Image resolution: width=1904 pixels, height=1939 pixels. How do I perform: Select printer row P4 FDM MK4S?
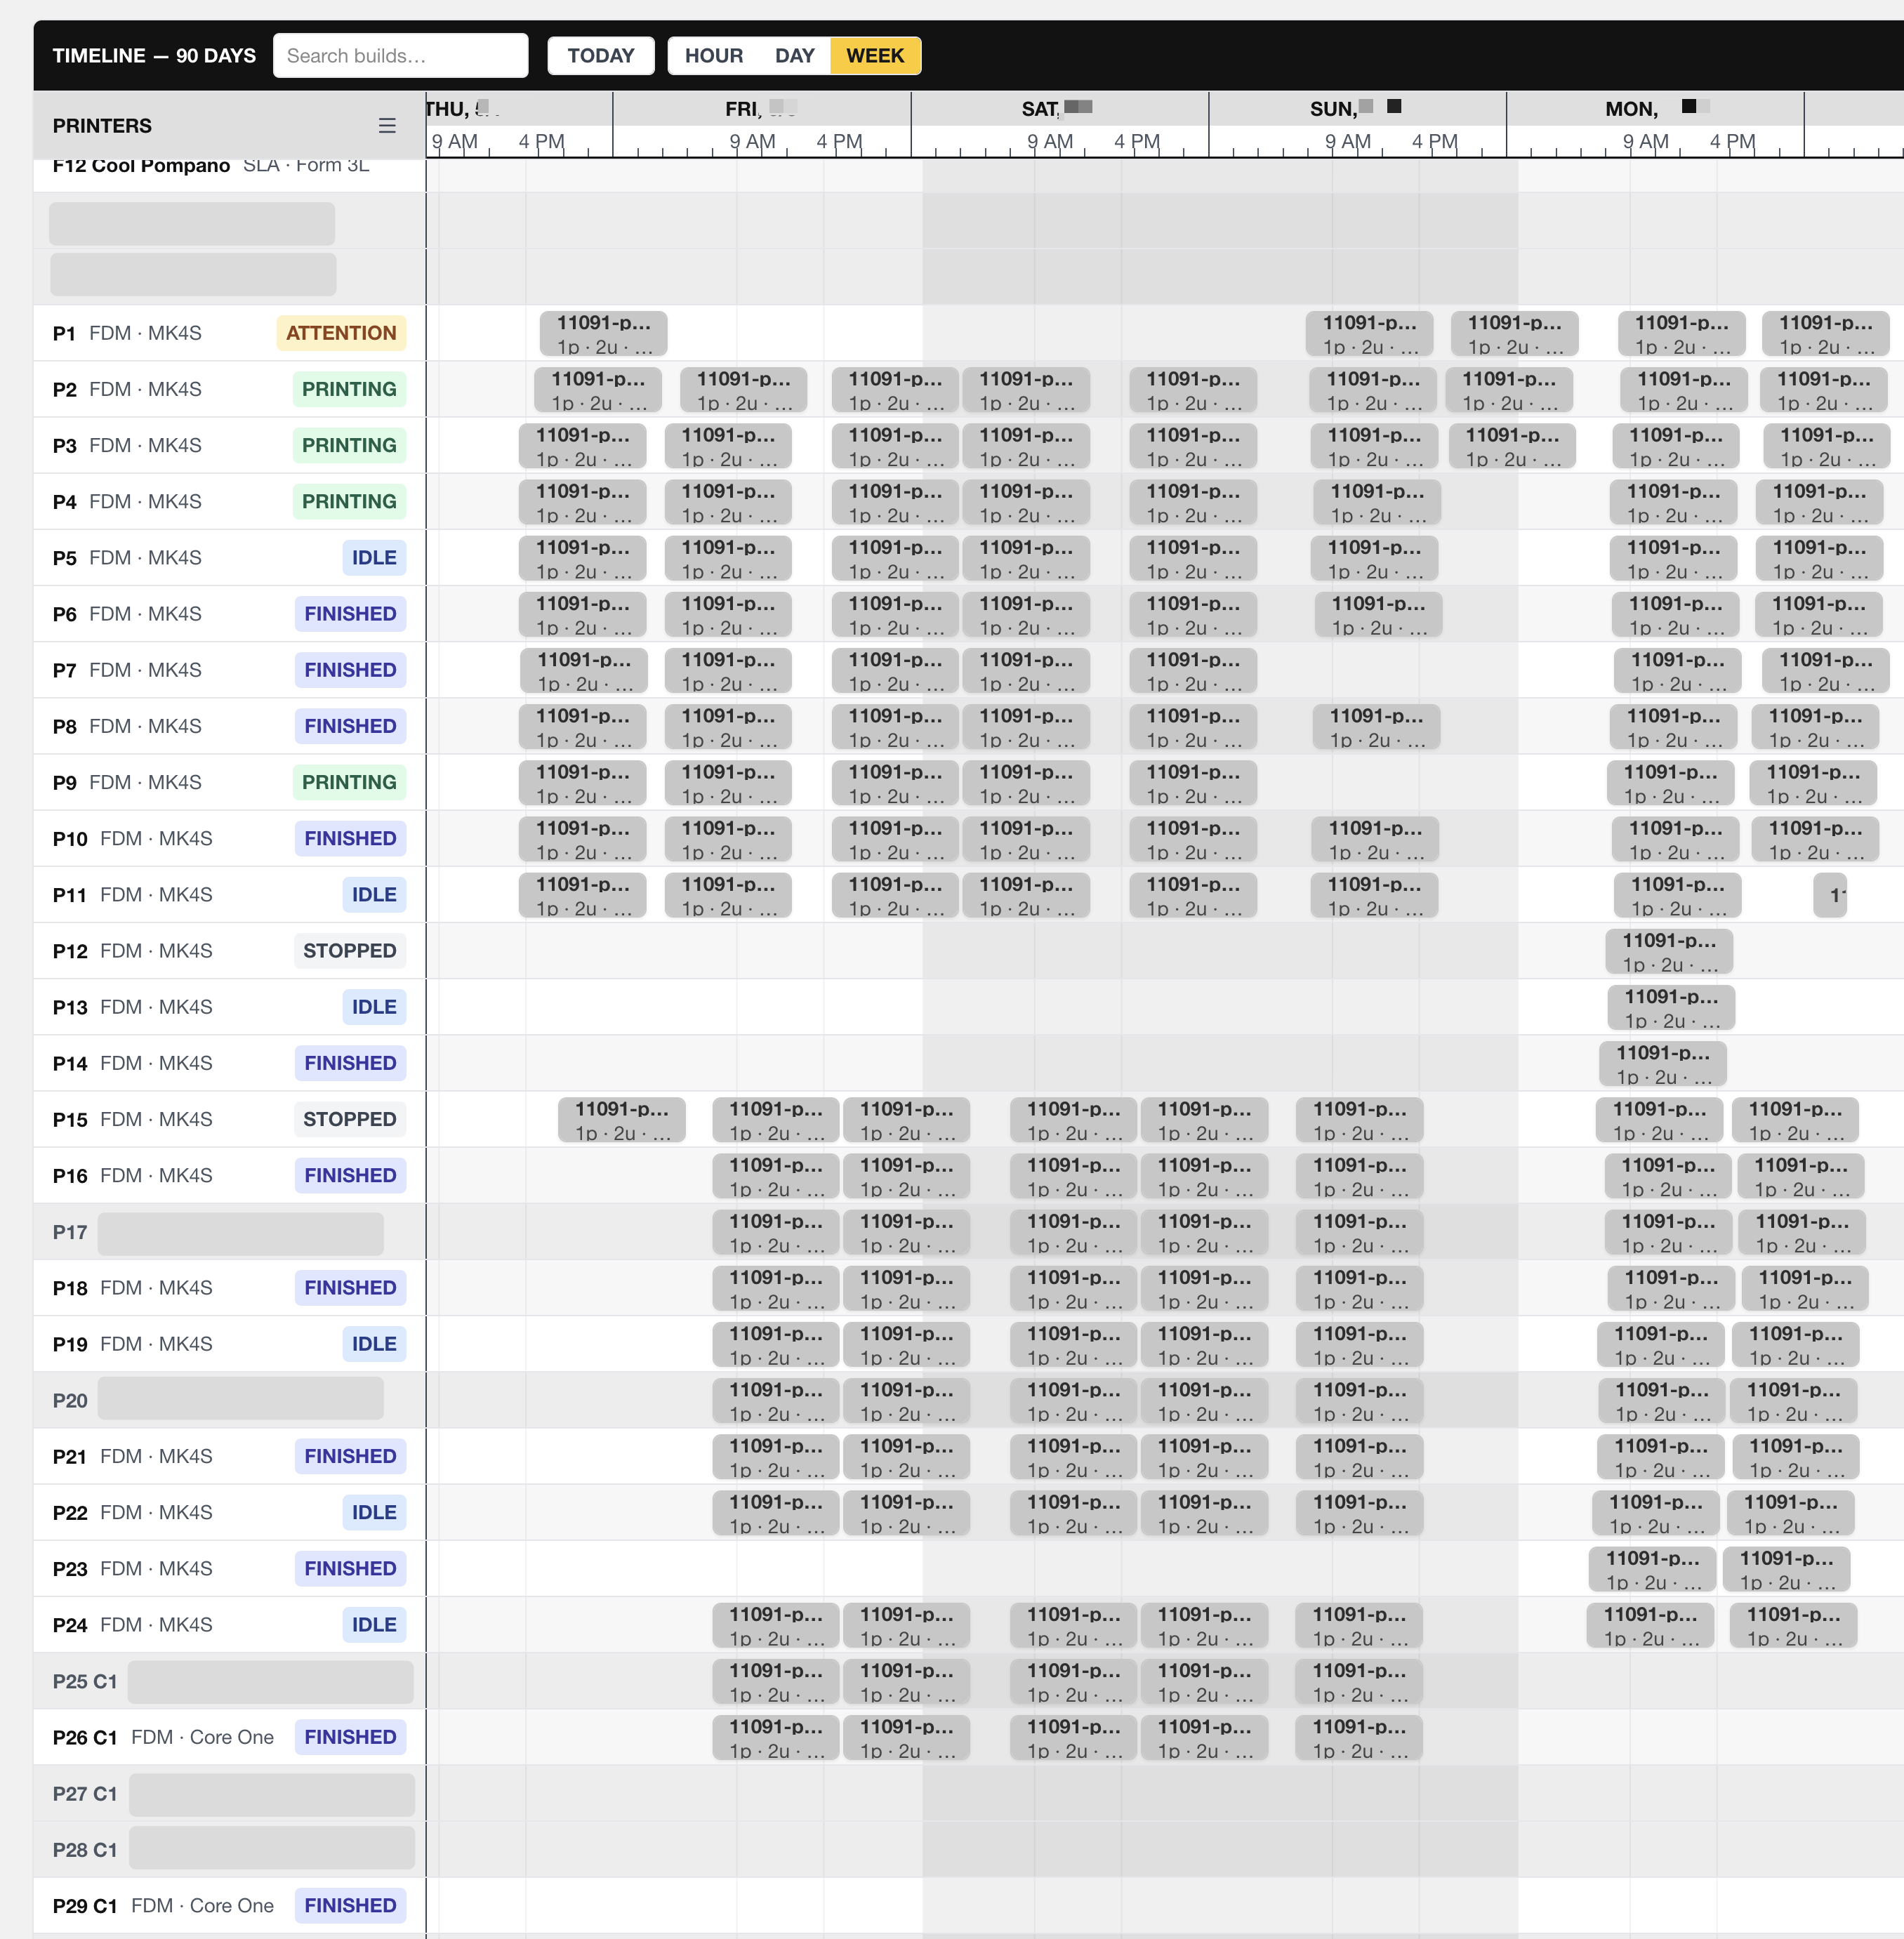(229, 501)
